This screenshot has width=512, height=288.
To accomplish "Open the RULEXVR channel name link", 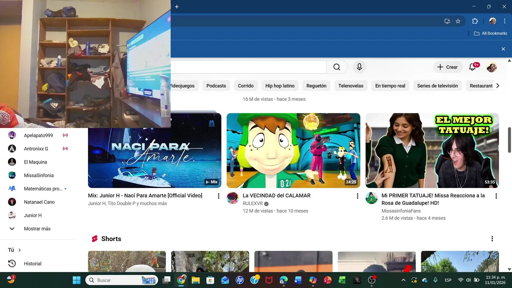I will (x=253, y=204).
